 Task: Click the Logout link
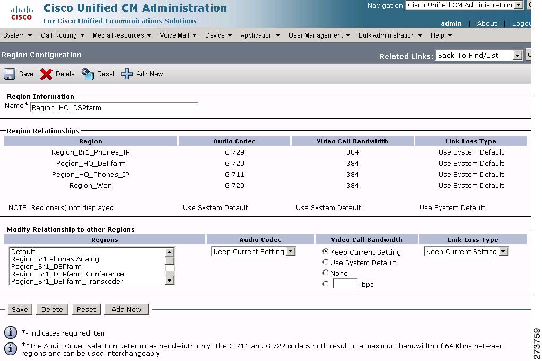coord(522,23)
